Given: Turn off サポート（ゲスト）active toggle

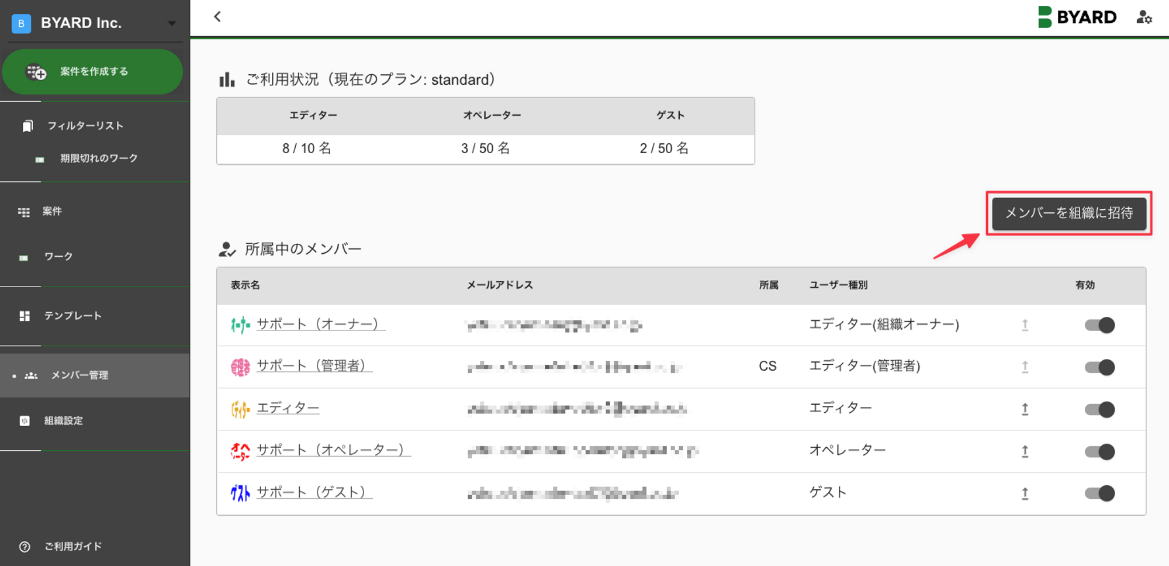Looking at the screenshot, I should [1099, 493].
